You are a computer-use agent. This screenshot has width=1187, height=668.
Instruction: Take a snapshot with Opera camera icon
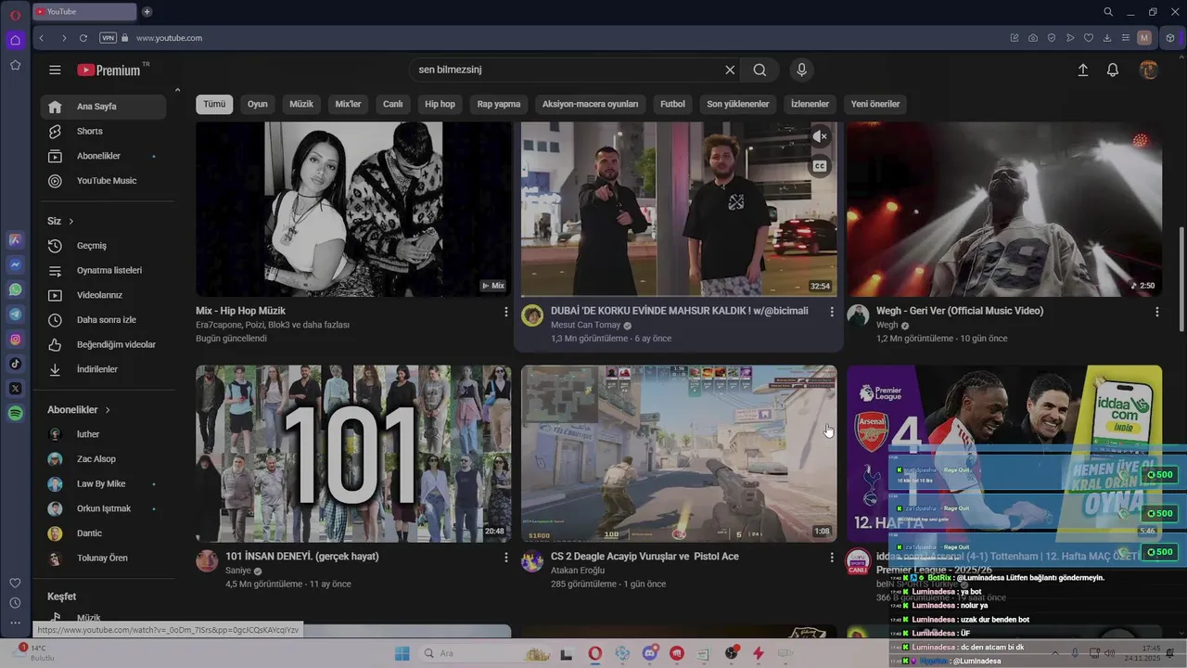(x=1033, y=38)
